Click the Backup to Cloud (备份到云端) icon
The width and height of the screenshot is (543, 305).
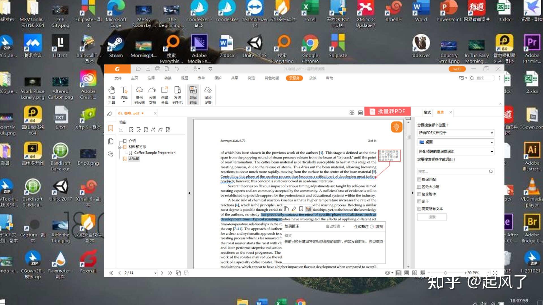139,95
